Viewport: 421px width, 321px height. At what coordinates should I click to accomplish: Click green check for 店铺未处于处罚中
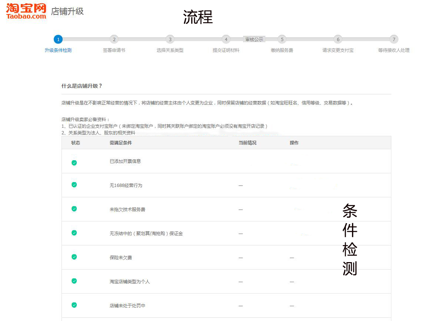click(x=74, y=305)
